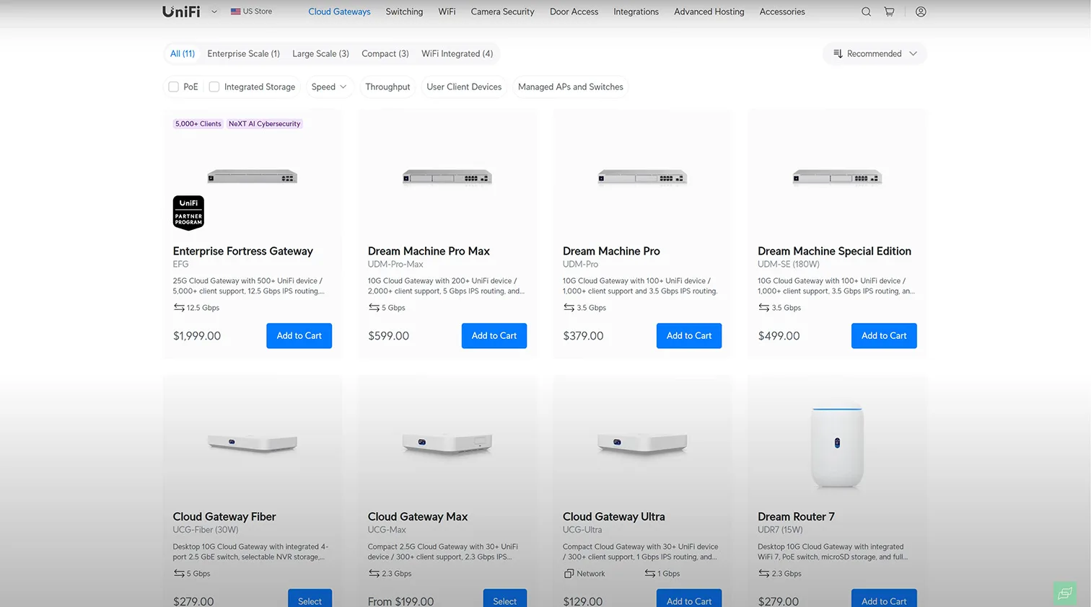
Task: Open the Camera Security menu
Action: coord(502,12)
